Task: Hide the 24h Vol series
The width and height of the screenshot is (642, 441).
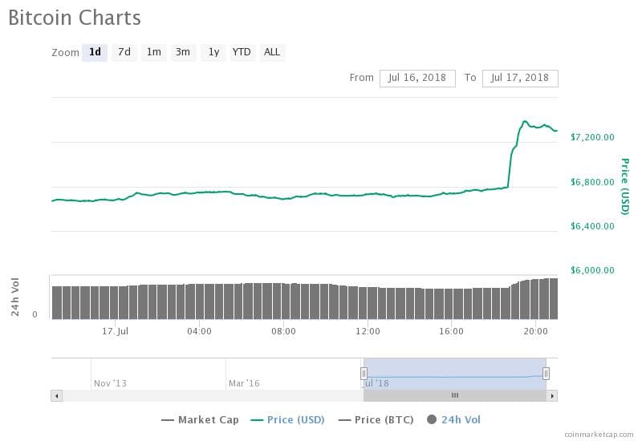Action: pos(453,419)
